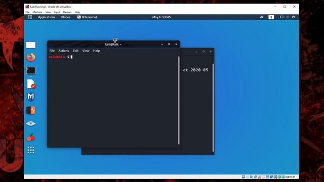Focus the kali@kali terminal prompt line
The width and height of the screenshot is (324, 182).
[x=61, y=57]
